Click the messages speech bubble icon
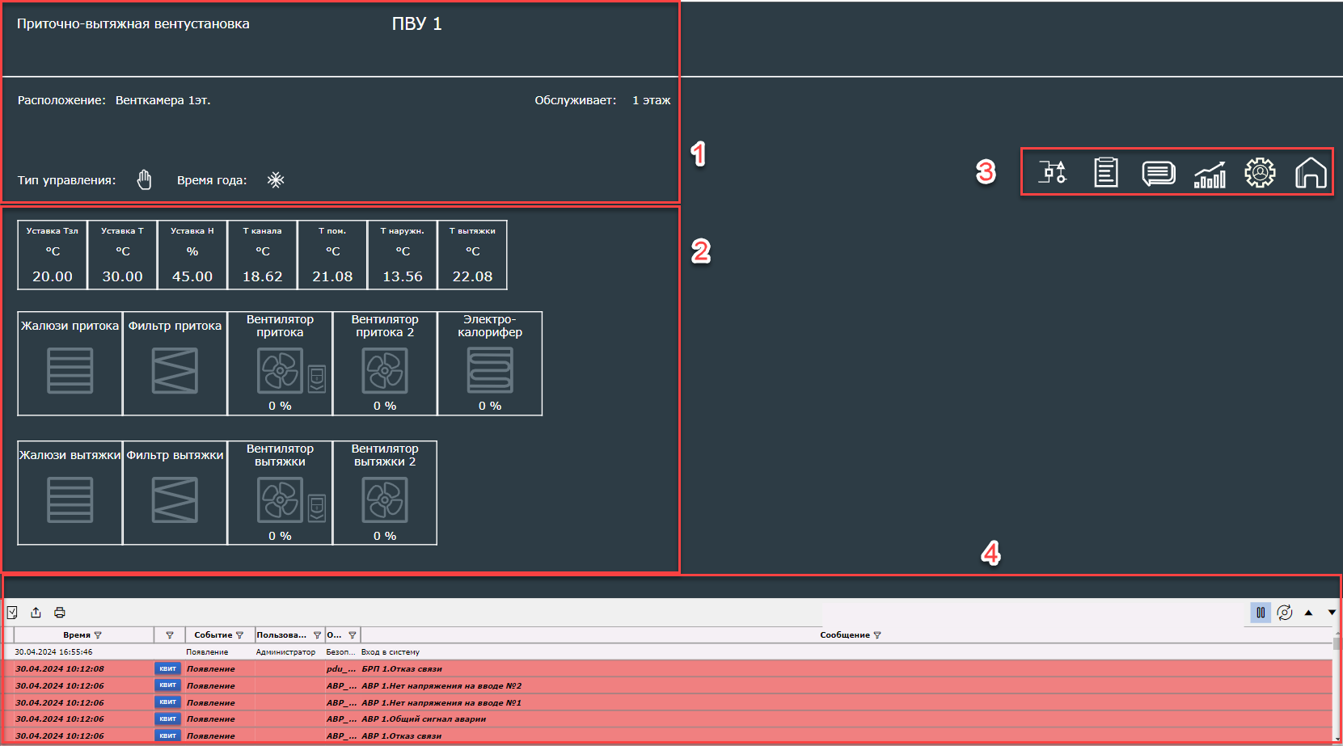1343x746 pixels. [x=1158, y=173]
